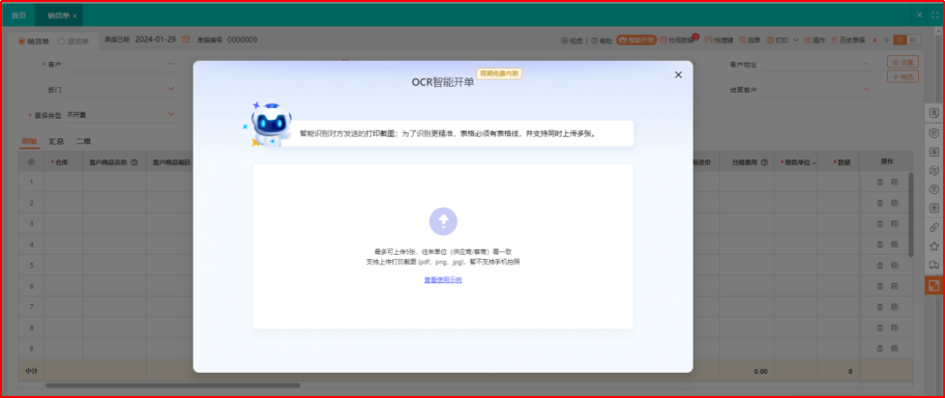
Task: Close the 销货单 tab
Action: click(x=74, y=15)
